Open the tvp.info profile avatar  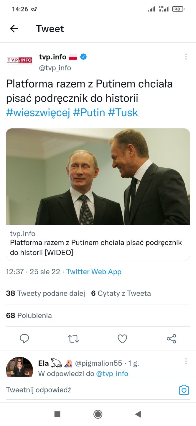(19, 60)
